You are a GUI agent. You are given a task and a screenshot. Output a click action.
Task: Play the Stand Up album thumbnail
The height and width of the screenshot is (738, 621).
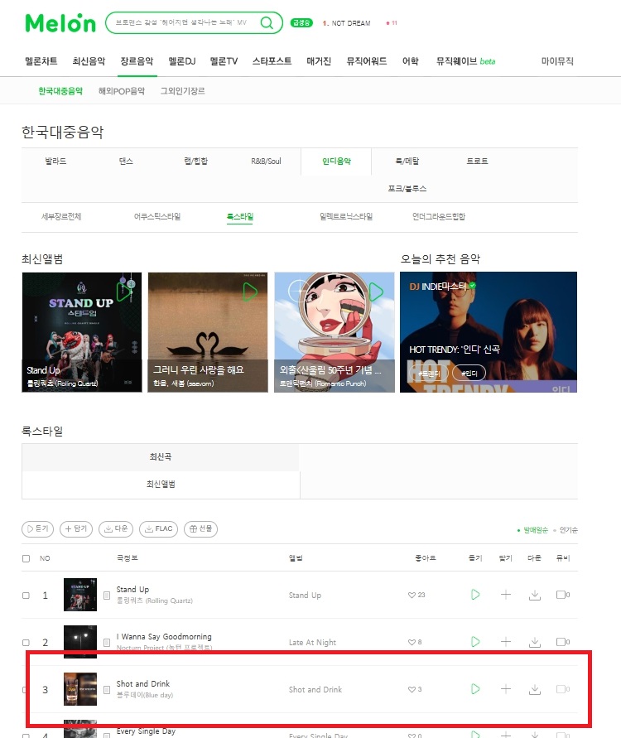(x=125, y=292)
